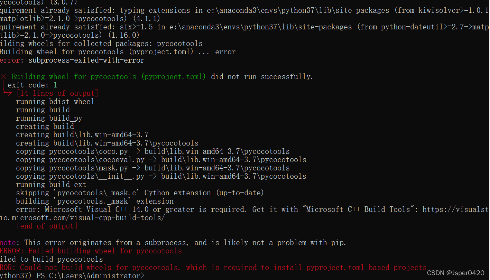Click the 'error: subprocess-exited-with-error' line
Screen dimensions: 490x280
click(x=72, y=60)
